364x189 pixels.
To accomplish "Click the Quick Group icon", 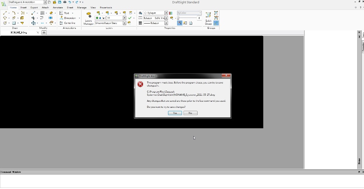I will [208, 18].
